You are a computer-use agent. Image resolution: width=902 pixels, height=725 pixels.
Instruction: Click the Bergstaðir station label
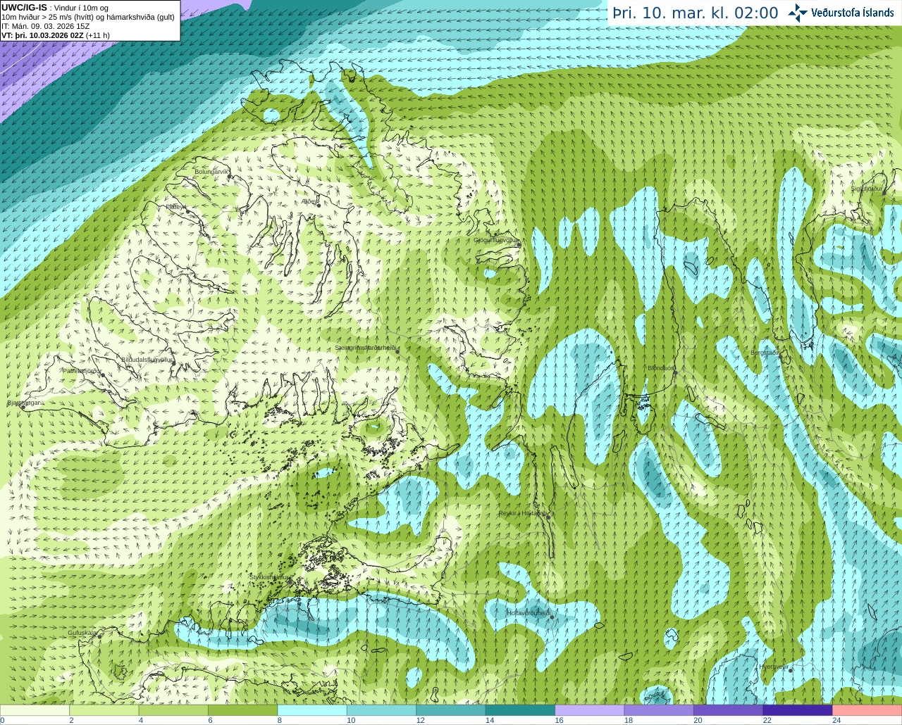(x=764, y=353)
